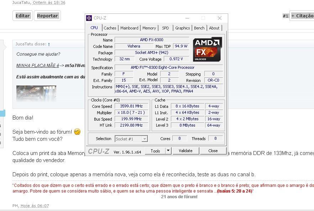Click the PH author name at bottom
The width and height of the screenshot is (314, 211).
point(15,206)
